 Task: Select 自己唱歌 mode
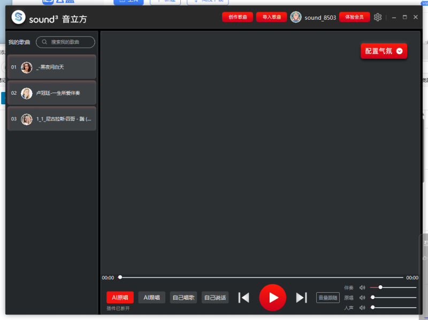[x=184, y=298]
